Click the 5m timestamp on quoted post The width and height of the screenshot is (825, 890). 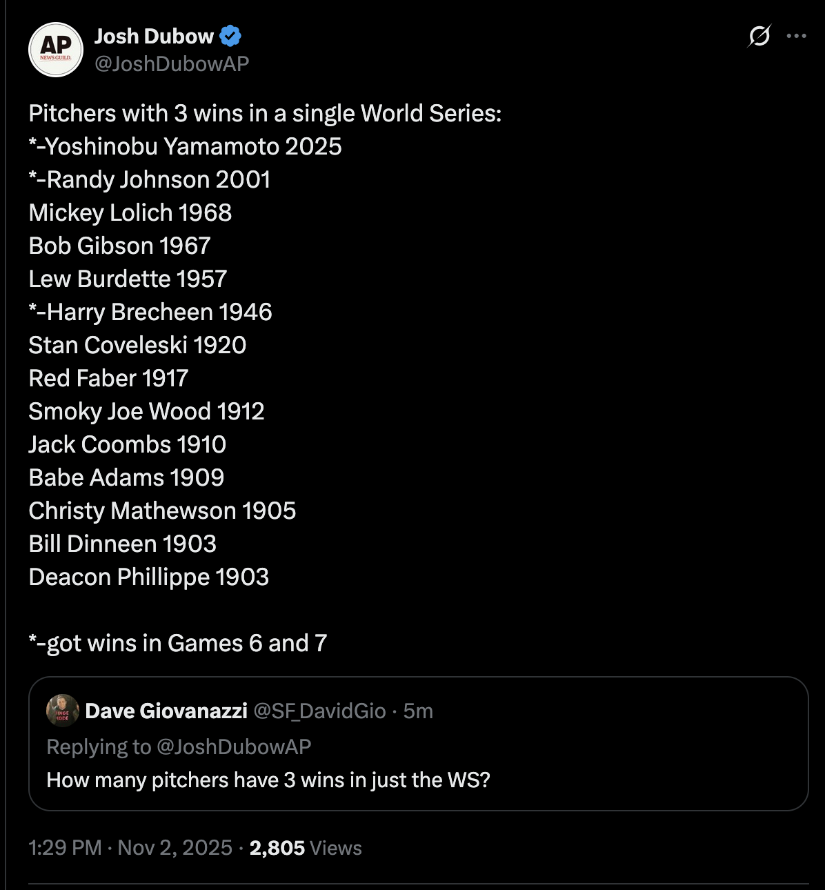418,711
